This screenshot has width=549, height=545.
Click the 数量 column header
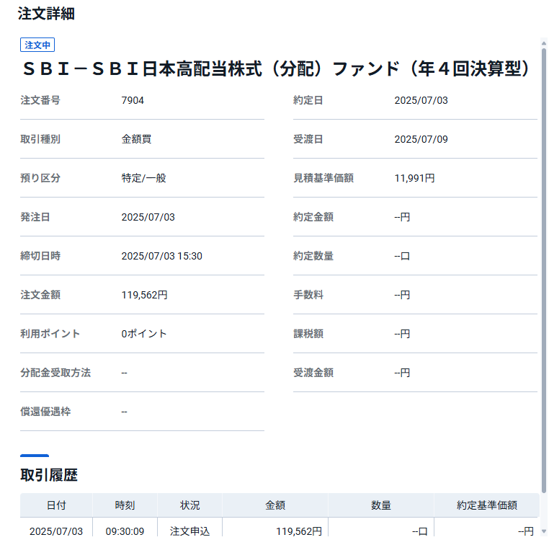pos(381,505)
